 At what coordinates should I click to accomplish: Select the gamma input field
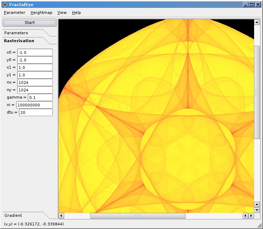coord(40,98)
